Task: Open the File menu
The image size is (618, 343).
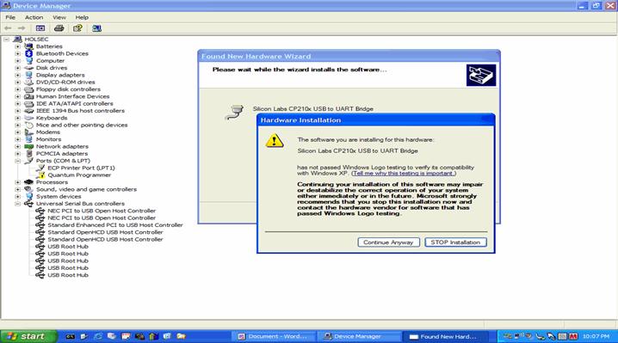Action: point(10,17)
